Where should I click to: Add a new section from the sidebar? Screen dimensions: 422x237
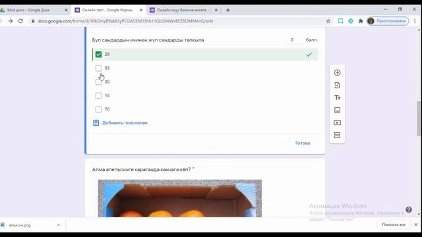(x=337, y=135)
